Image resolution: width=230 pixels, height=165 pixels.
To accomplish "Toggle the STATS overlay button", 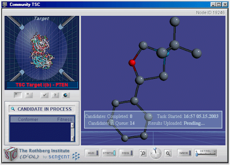I will click(109, 153).
